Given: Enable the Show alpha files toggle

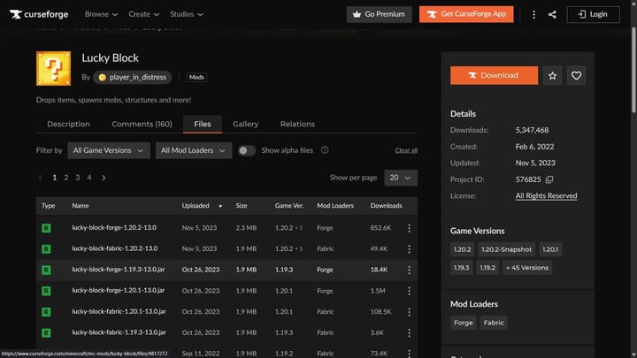Looking at the screenshot, I should (x=247, y=150).
